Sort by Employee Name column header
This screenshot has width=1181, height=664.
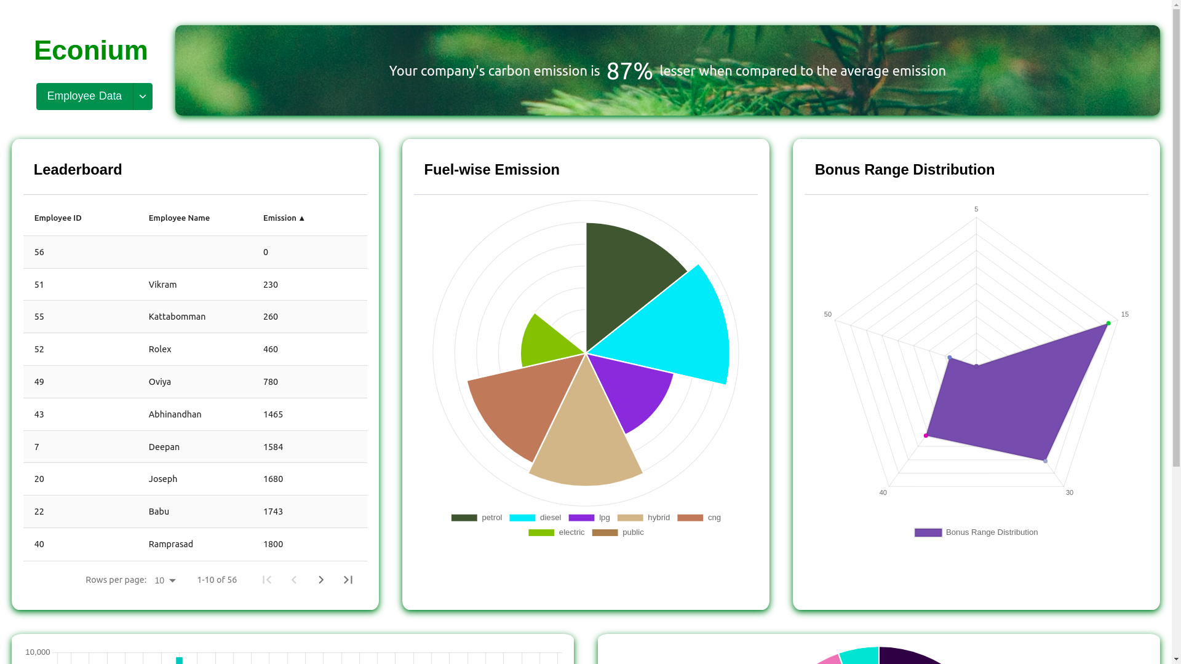click(179, 218)
